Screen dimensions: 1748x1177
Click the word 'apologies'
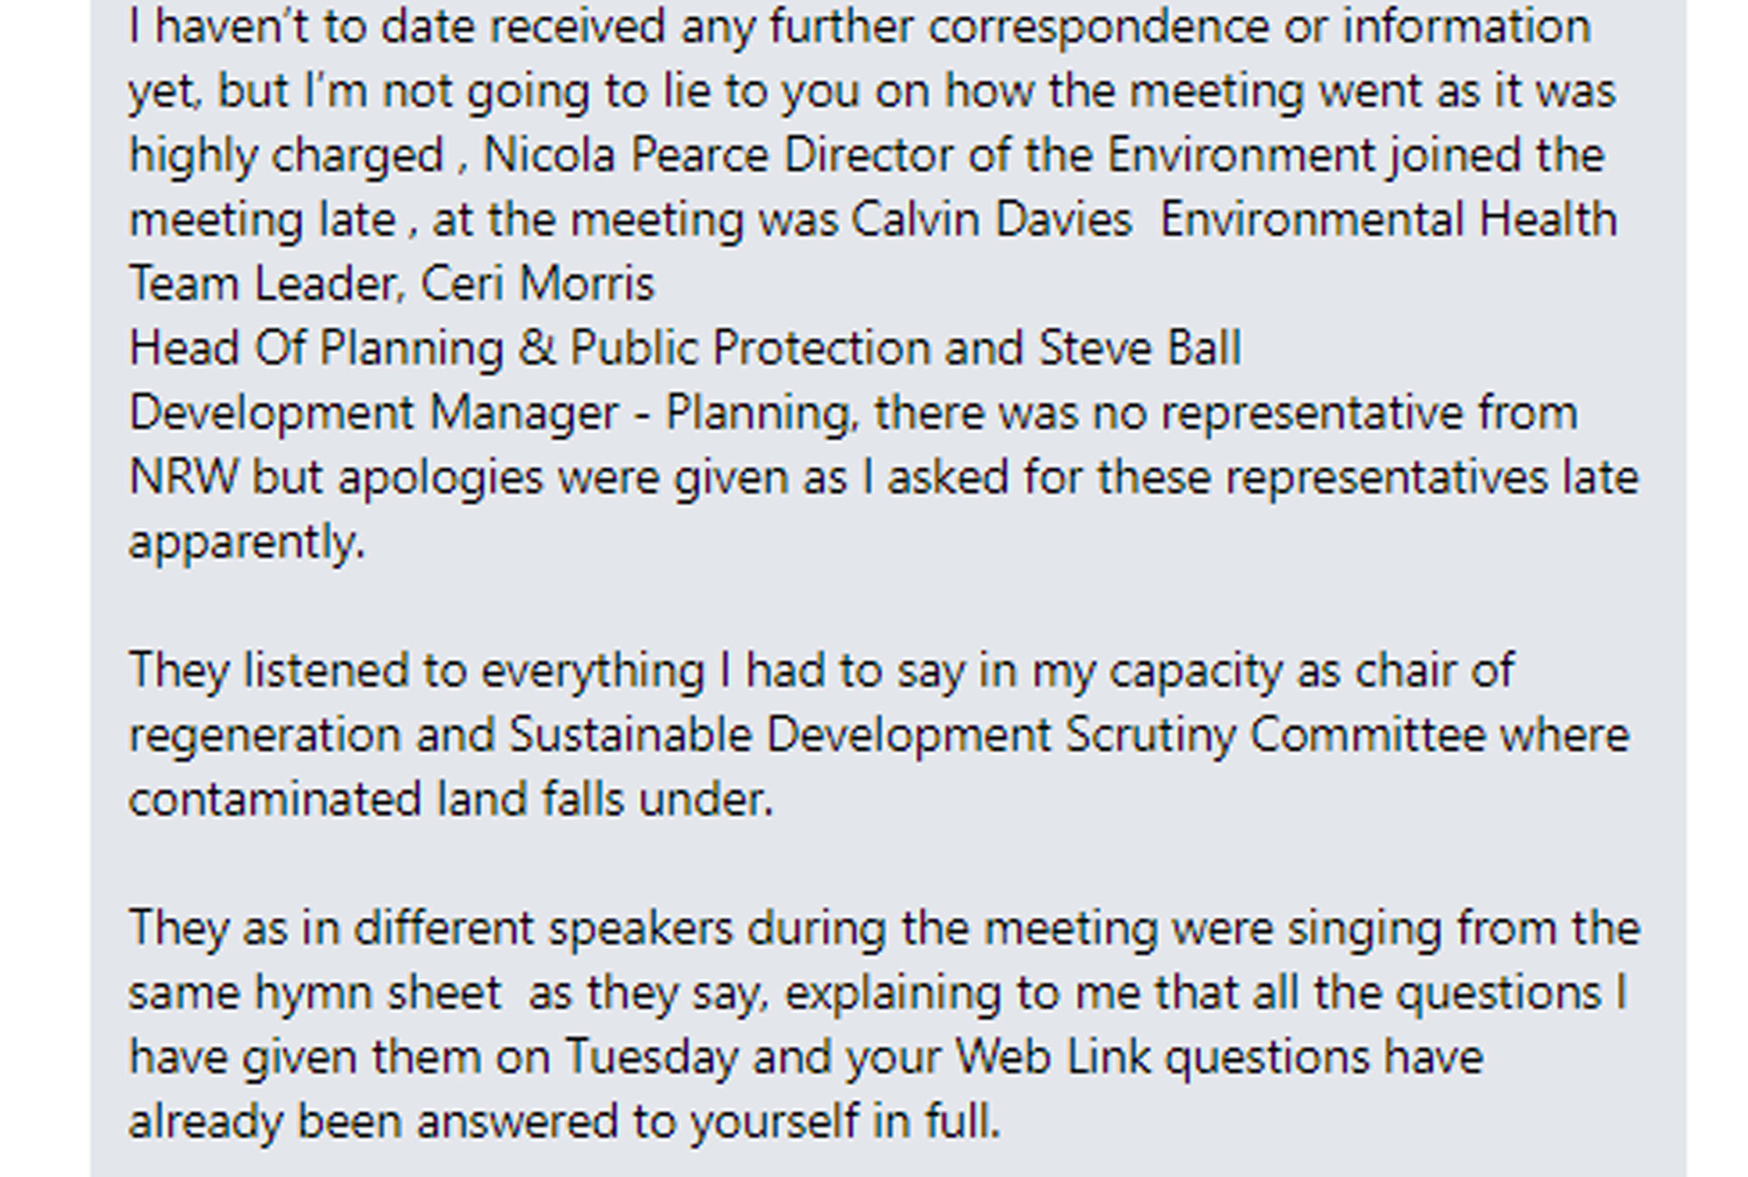coord(440,478)
